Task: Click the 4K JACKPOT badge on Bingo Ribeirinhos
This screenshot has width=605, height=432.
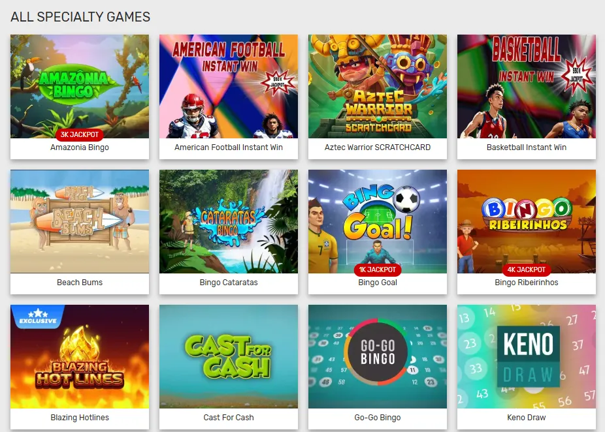Action: (527, 270)
